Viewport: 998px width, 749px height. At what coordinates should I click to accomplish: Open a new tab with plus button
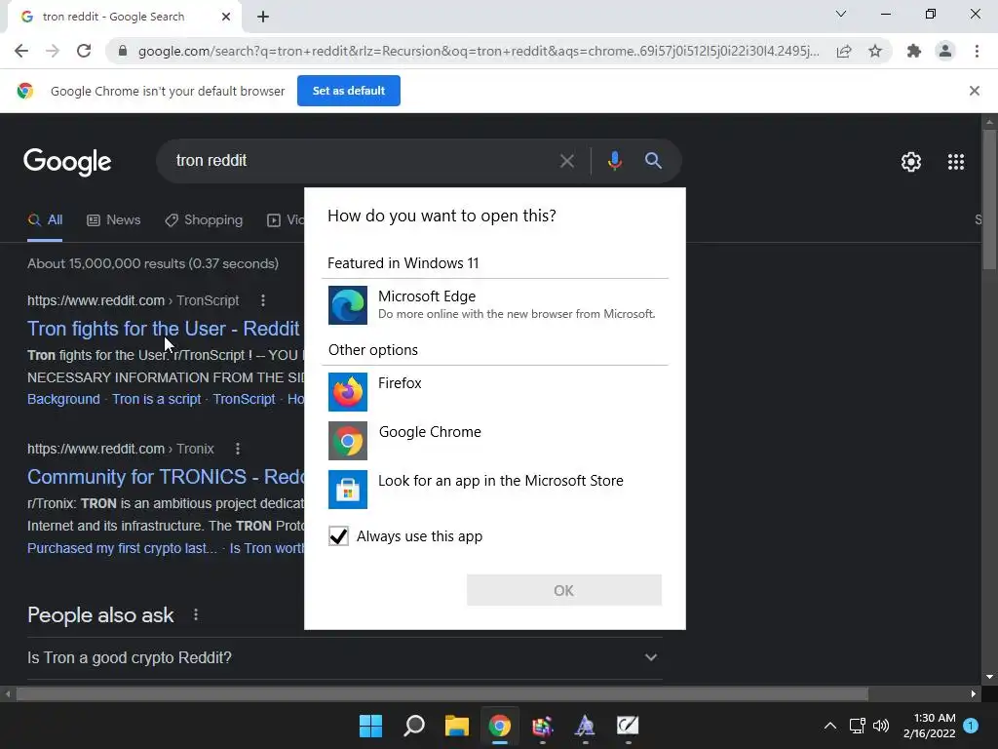[263, 17]
